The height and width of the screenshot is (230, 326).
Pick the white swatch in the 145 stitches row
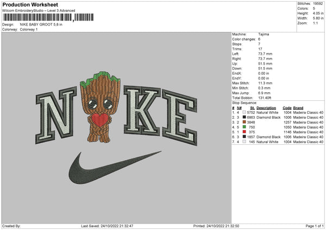[x=244, y=142]
